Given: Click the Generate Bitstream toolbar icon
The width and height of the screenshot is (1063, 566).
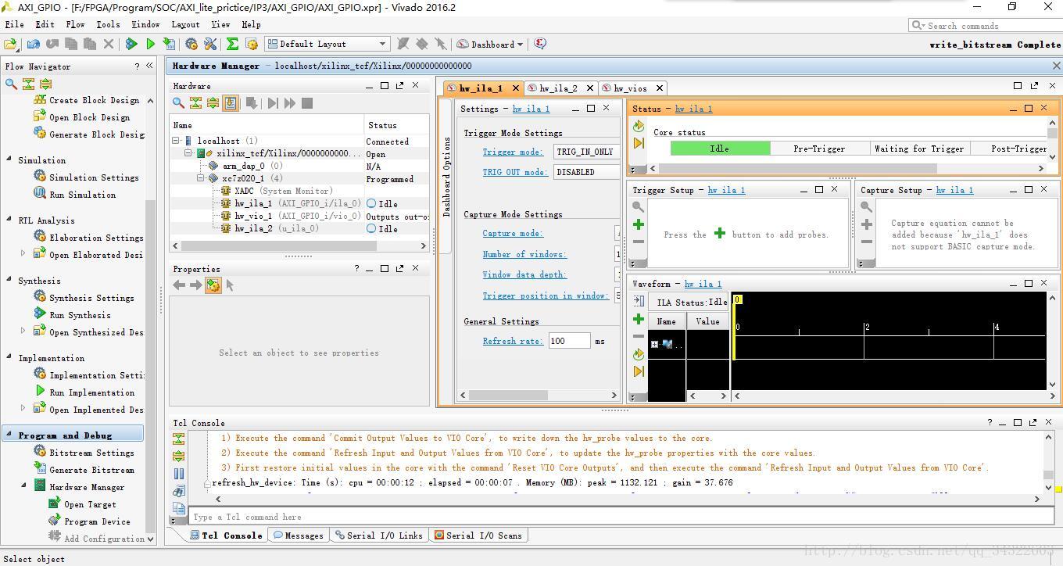Looking at the screenshot, I should click(x=169, y=44).
